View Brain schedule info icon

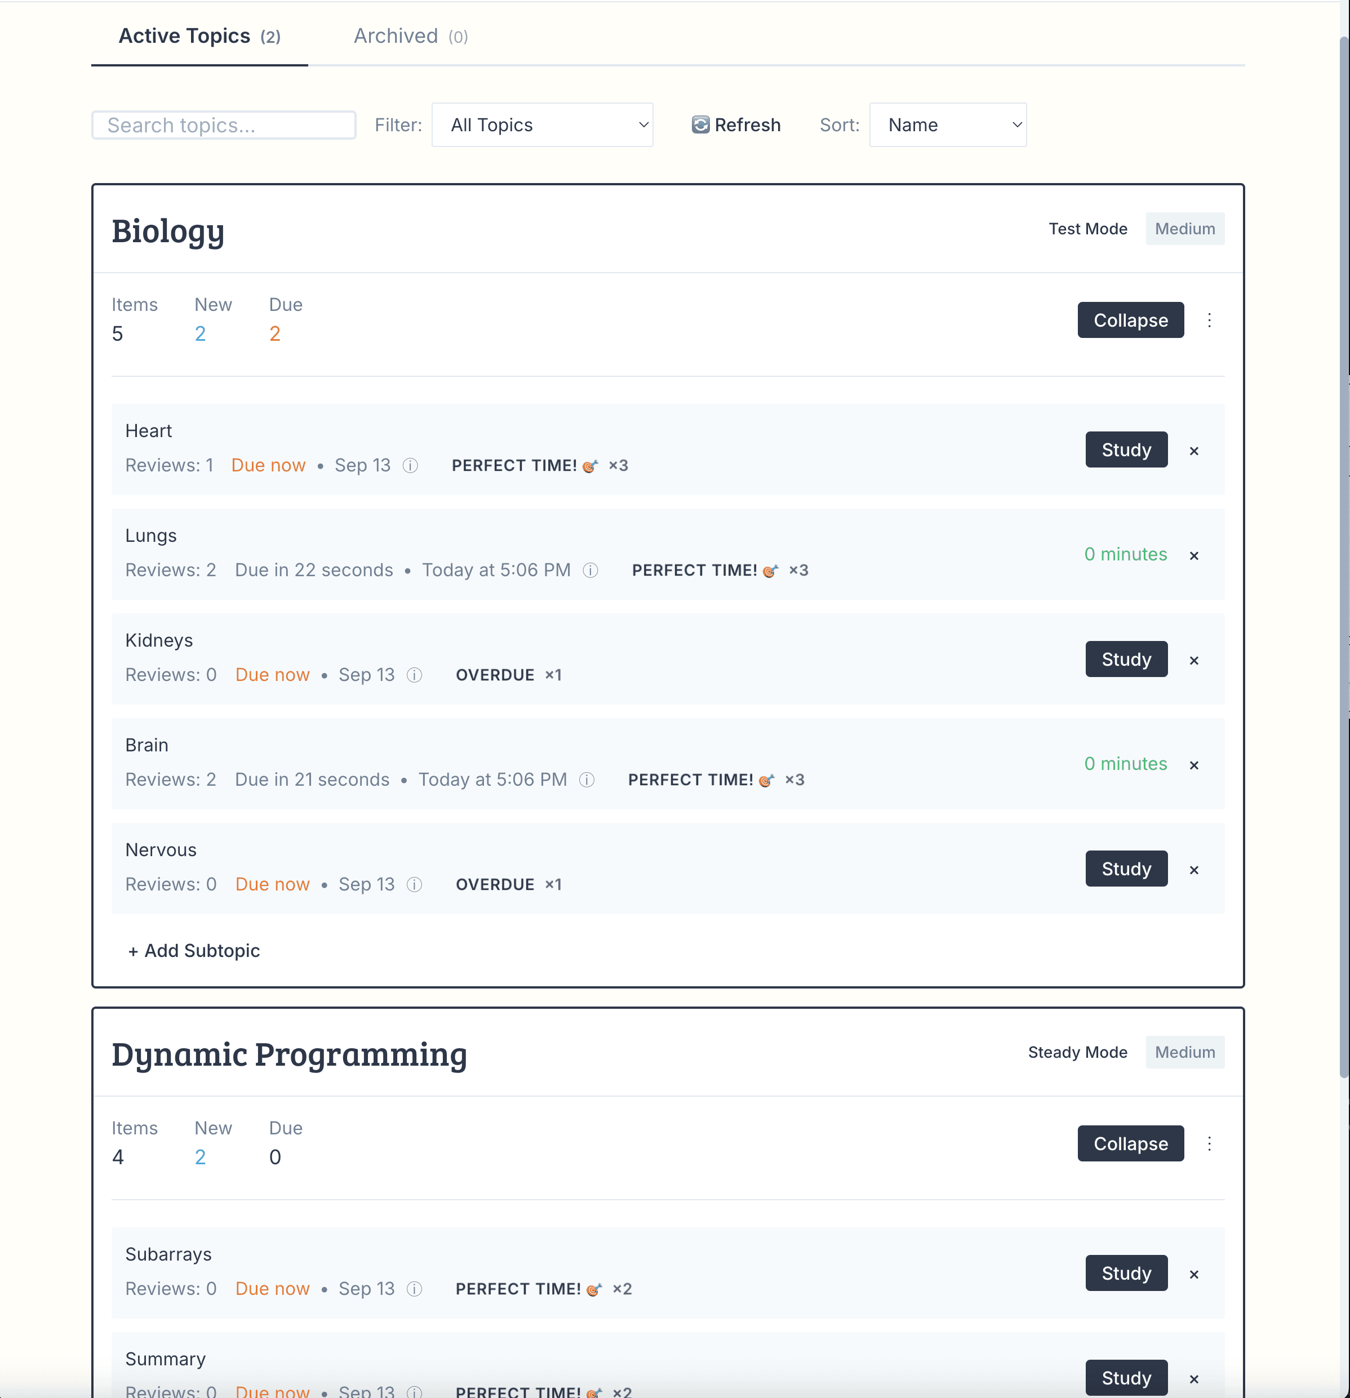pyautogui.click(x=587, y=780)
